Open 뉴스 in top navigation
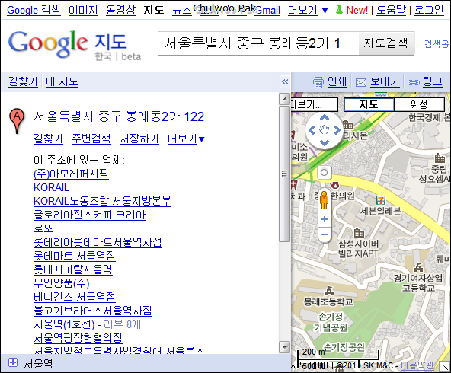 pos(182,11)
